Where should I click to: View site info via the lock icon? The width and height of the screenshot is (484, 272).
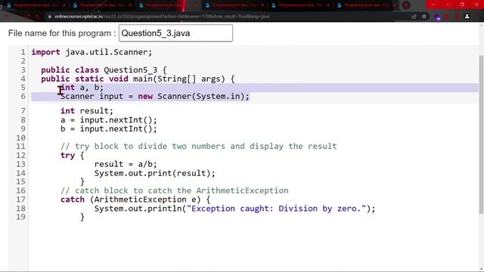[49, 17]
